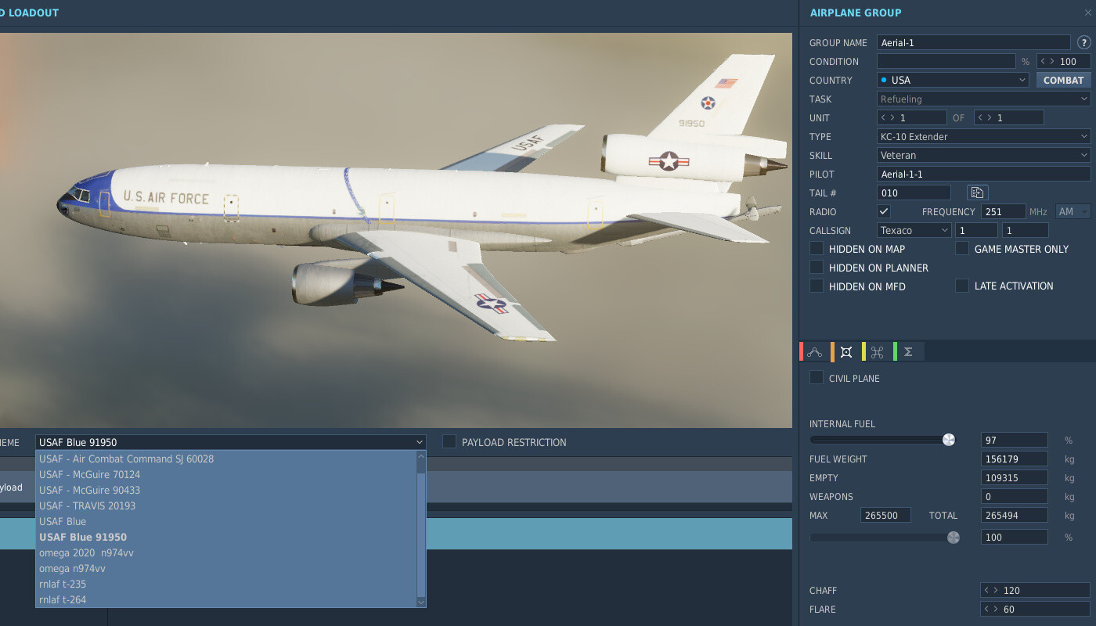Select USAF Blue 91950 list entry
1096x626 pixels.
[x=226, y=537]
